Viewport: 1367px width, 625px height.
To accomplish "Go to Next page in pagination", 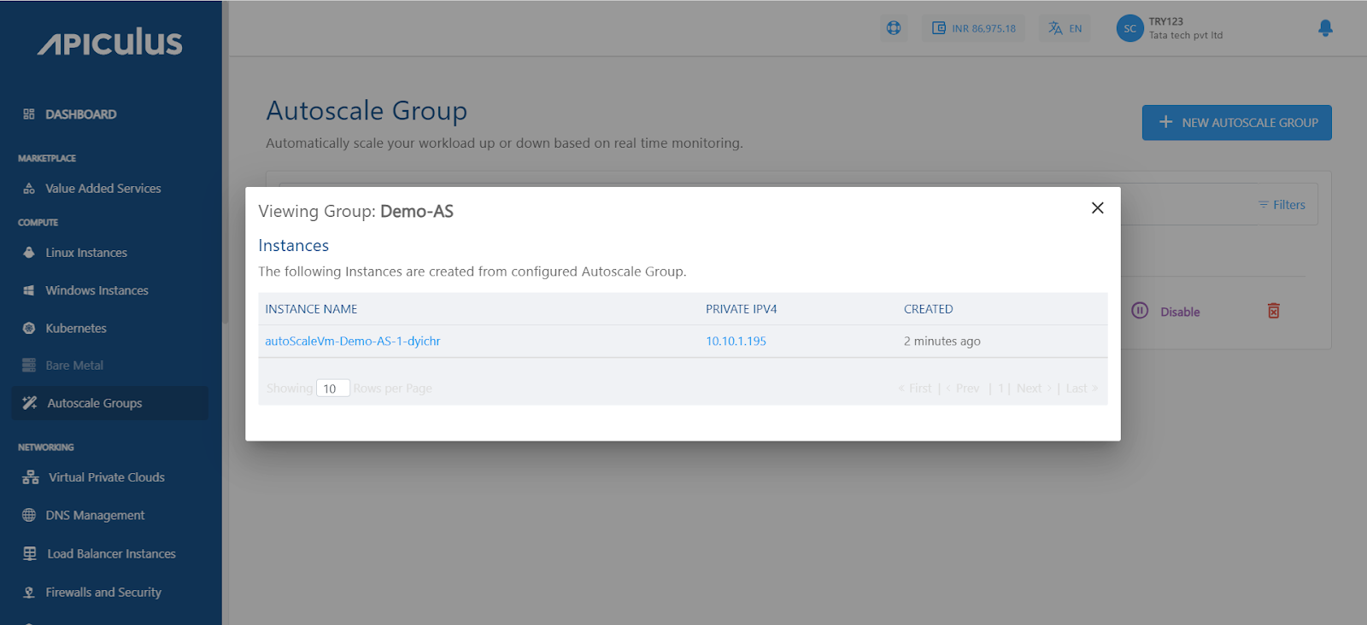I will coord(1034,388).
